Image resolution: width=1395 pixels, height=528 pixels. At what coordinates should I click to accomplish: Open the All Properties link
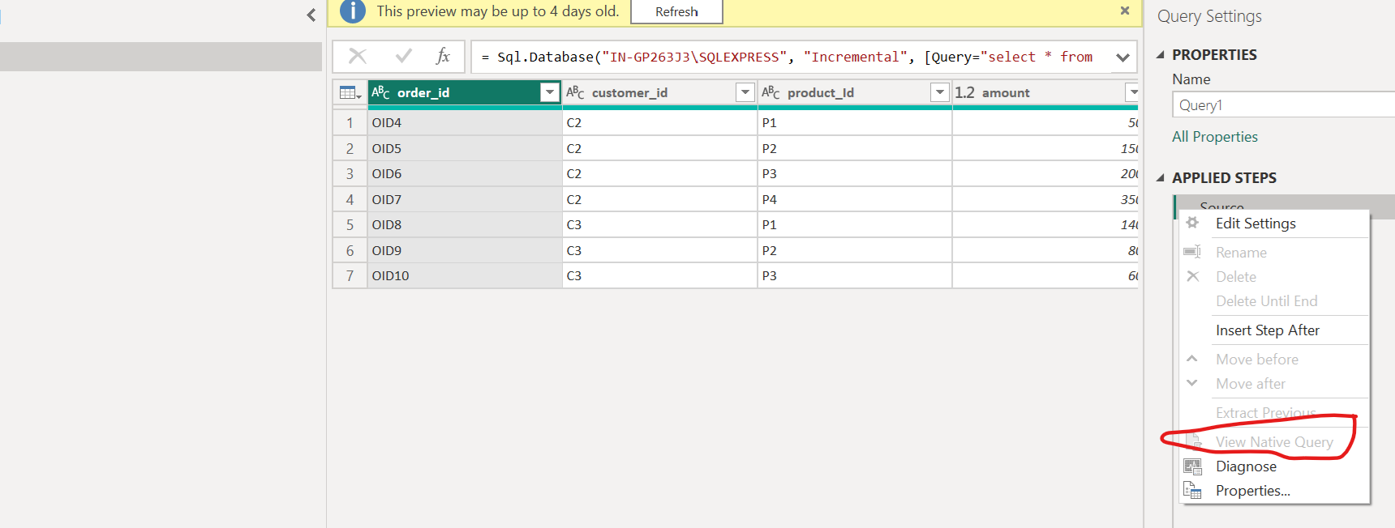pyautogui.click(x=1214, y=137)
